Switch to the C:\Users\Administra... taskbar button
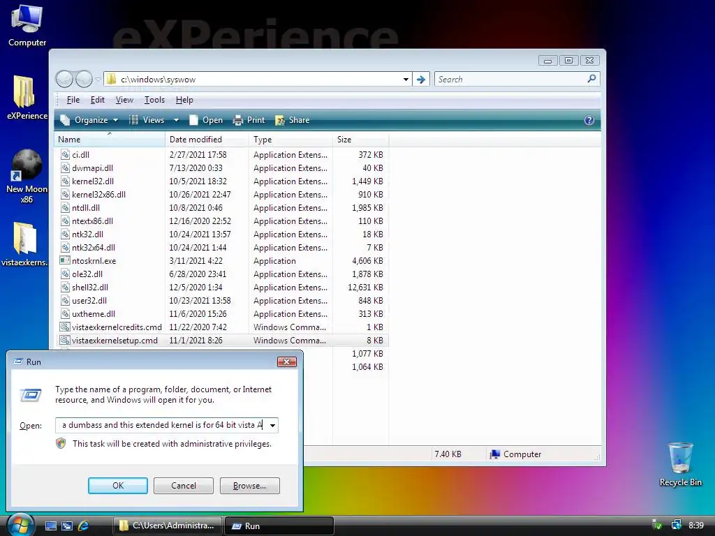 point(168,526)
